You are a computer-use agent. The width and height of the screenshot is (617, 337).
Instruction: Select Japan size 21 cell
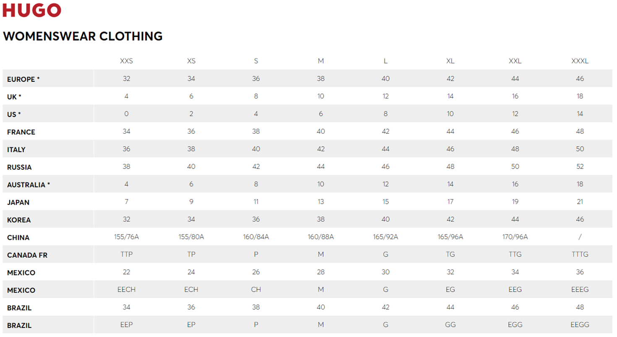(580, 202)
